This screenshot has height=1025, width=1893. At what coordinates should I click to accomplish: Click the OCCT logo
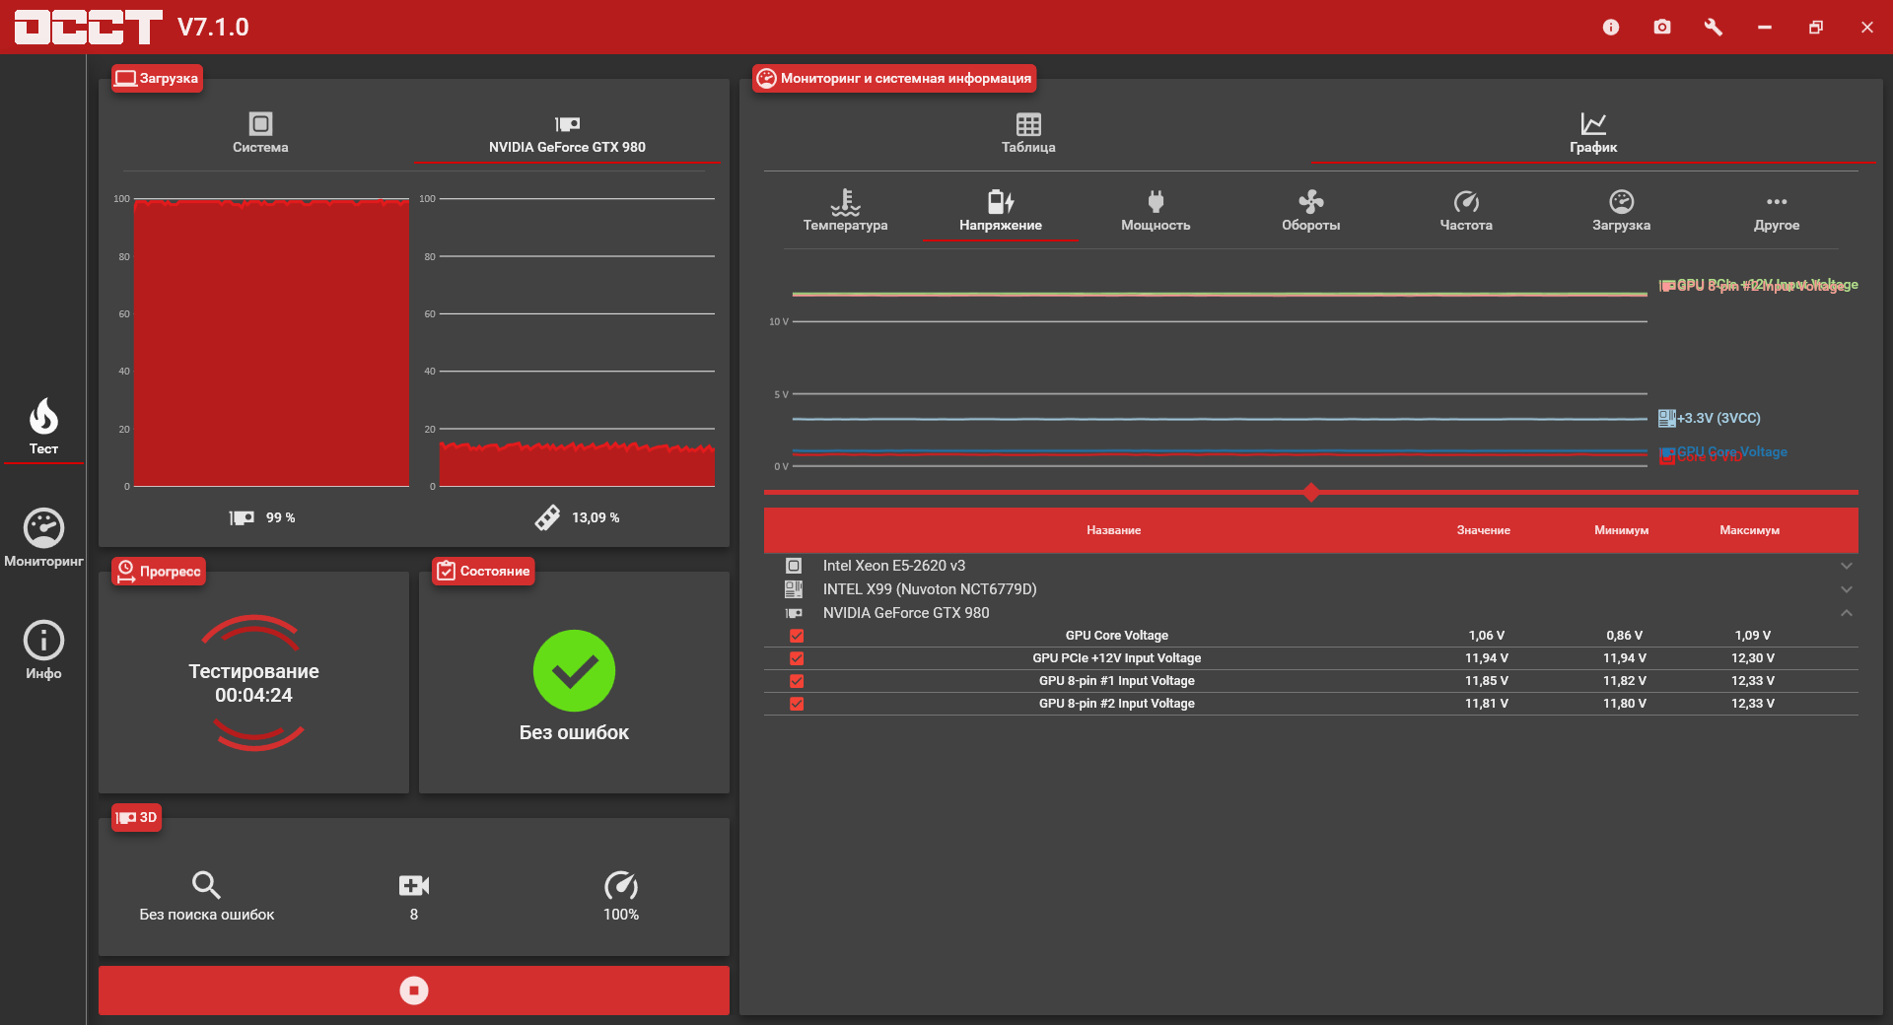coord(88,28)
